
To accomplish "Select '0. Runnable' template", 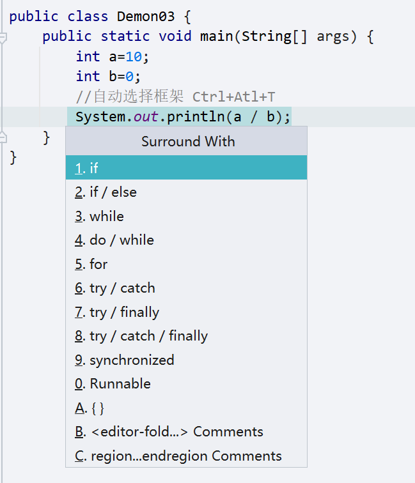I will point(186,384).
